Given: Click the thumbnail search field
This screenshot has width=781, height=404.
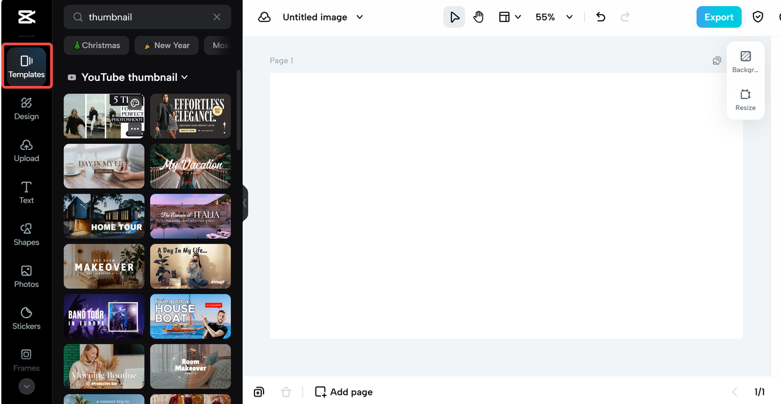Looking at the screenshot, I should point(148,17).
